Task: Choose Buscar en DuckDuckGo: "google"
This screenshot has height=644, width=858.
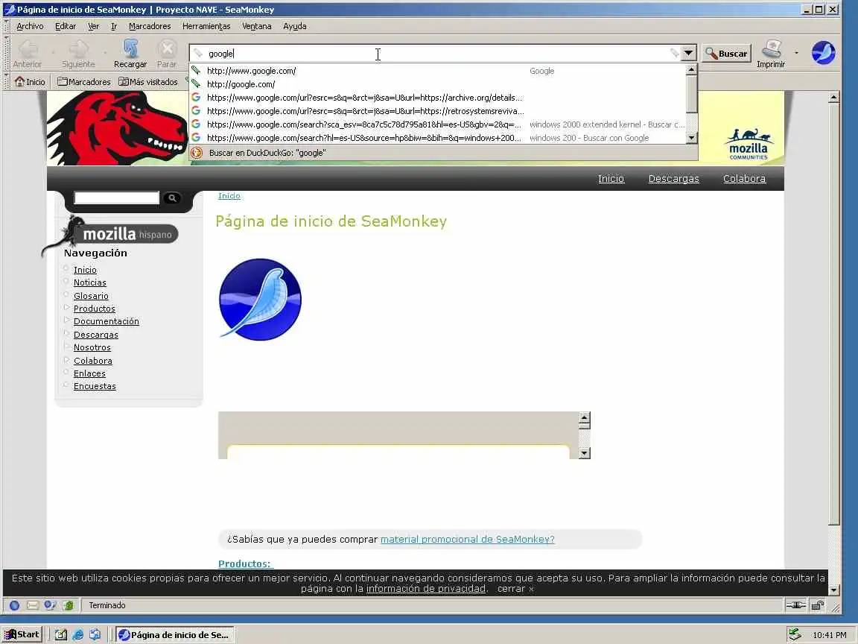Action: coord(443,153)
